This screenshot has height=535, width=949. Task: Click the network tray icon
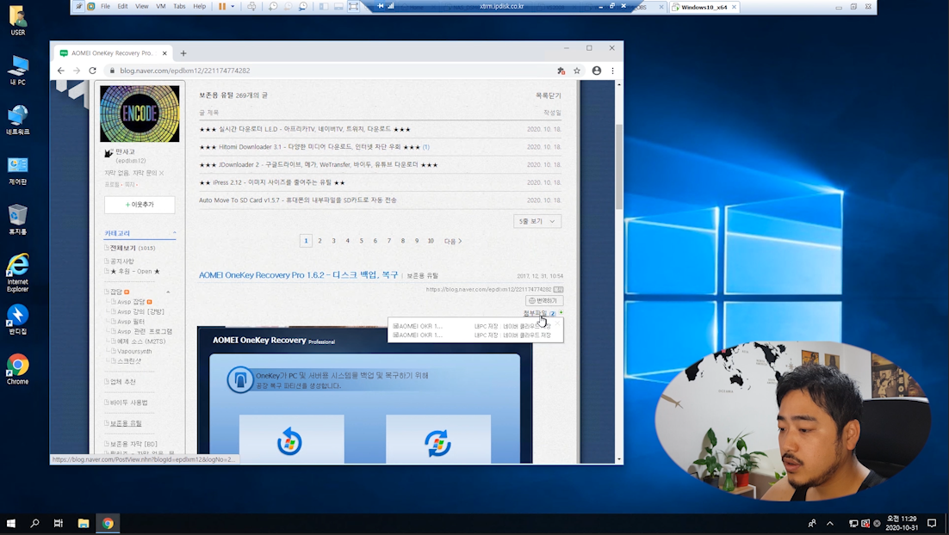coord(853,524)
